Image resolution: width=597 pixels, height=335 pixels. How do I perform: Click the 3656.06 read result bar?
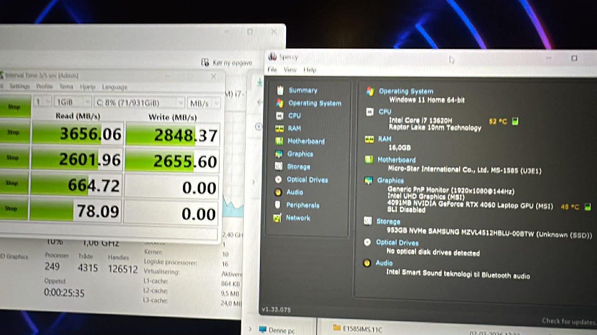[x=78, y=133]
